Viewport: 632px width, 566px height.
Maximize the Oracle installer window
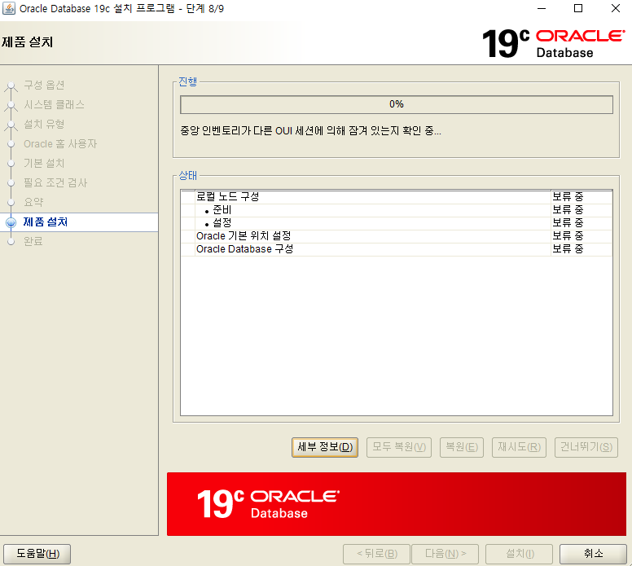578,8
